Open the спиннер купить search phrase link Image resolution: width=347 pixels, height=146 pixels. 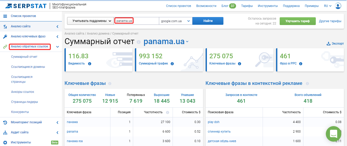[219, 132]
